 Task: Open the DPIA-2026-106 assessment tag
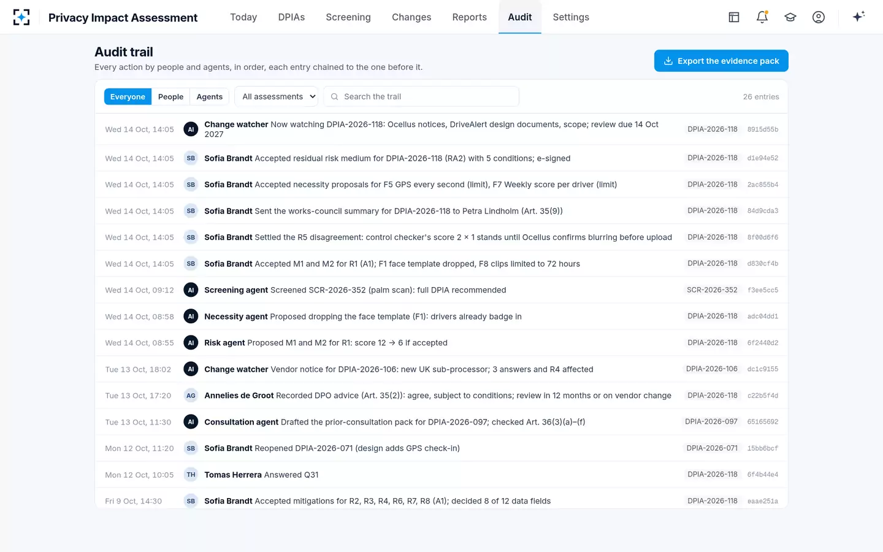tap(712, 369)
